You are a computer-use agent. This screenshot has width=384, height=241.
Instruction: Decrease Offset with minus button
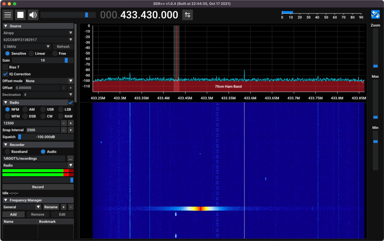click(64, 88)
